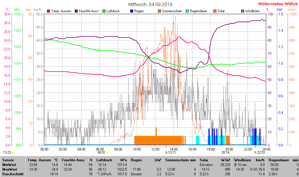This screenshot has width=299, height=177.
Task: Click the orange Solar legend swatch
Action: (215, 11)
